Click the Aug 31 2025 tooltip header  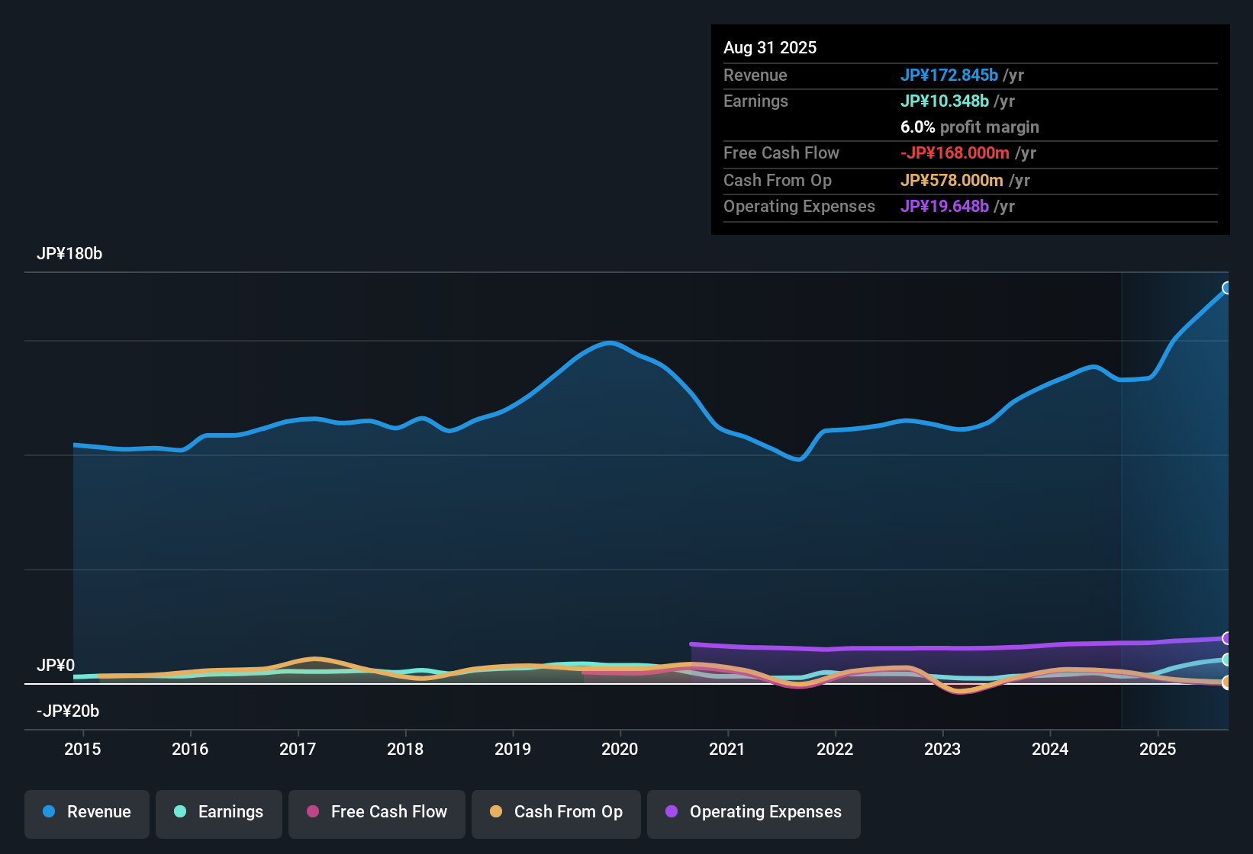[770, 47]
